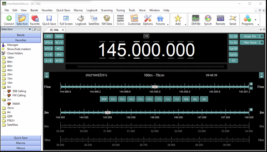Open the Serial toolbar icon

point(233,20)
